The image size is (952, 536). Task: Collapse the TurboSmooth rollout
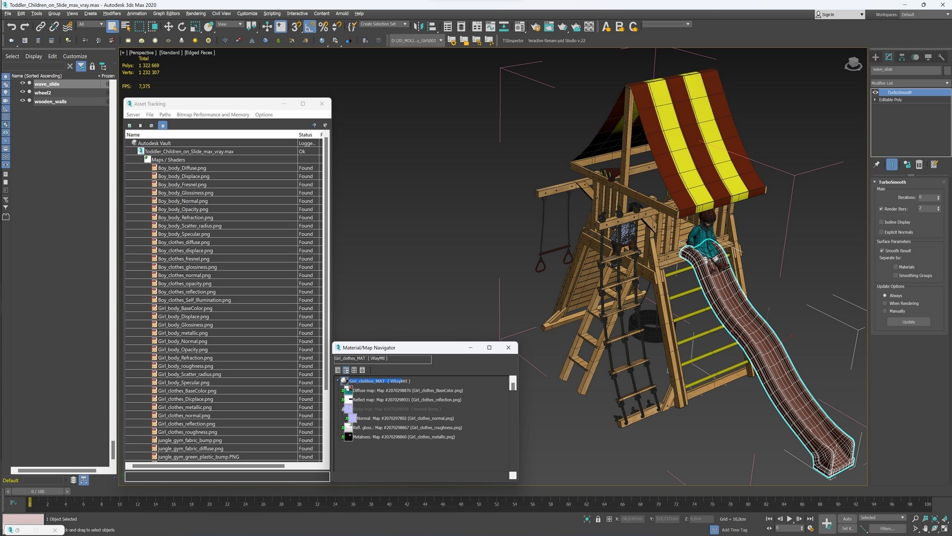tap(875, 182)
